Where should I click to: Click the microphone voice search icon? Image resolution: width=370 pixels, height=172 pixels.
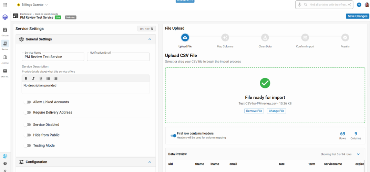pyautogui.click(x=300, y=5)
